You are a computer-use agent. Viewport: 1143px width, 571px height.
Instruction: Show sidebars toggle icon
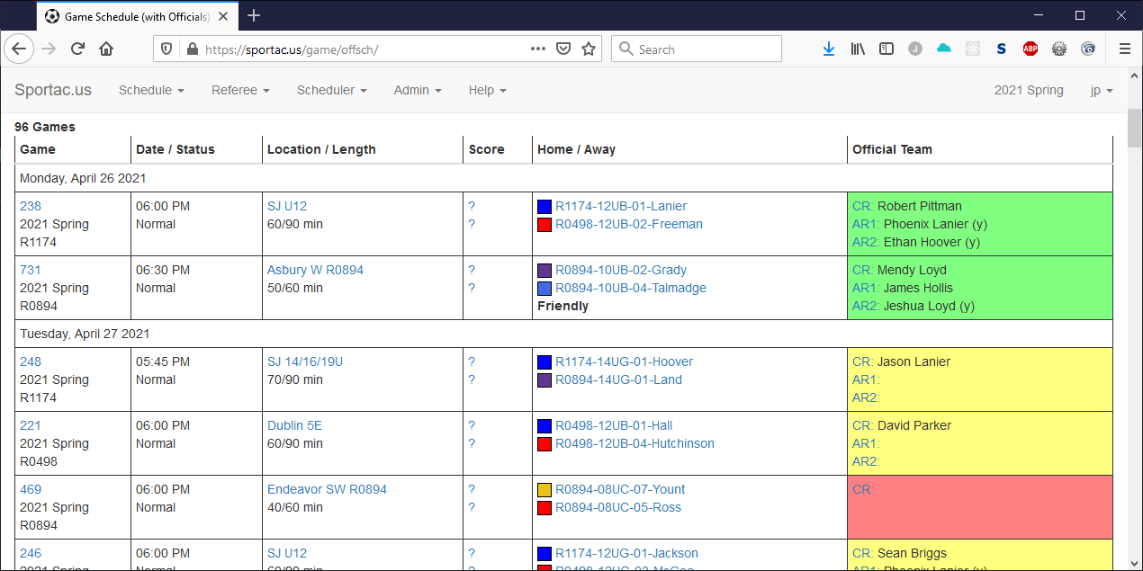point(886,49)
